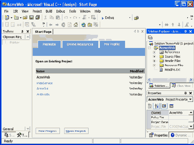Toggle the Toolbox auto-hide pin
The image size is (194, 145).
[x=22, y=31]
